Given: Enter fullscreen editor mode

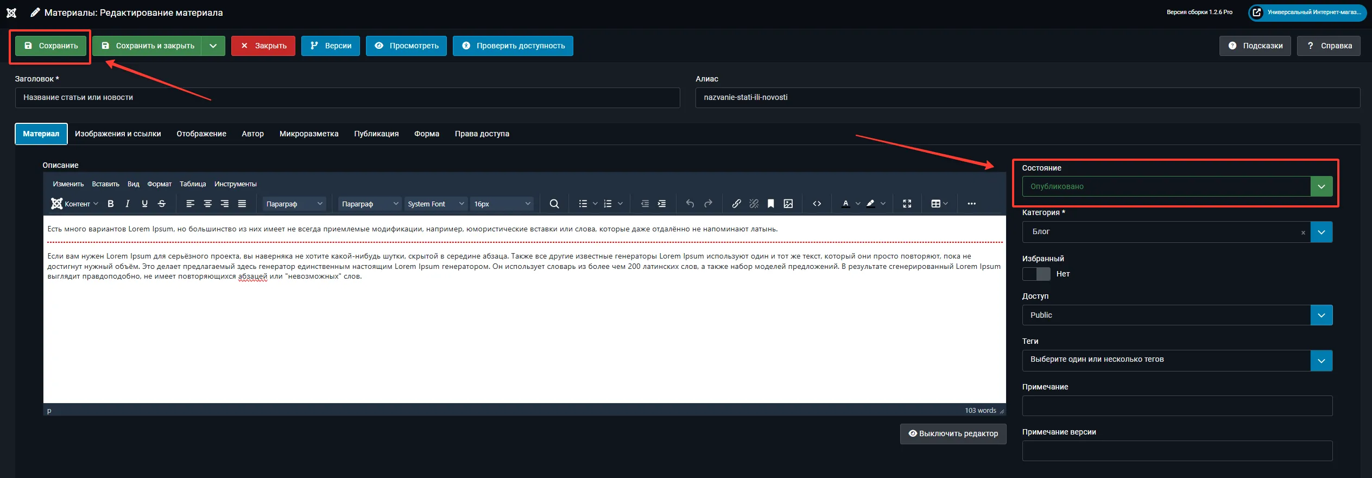Looking at the screenshot, I should point(907,204).
